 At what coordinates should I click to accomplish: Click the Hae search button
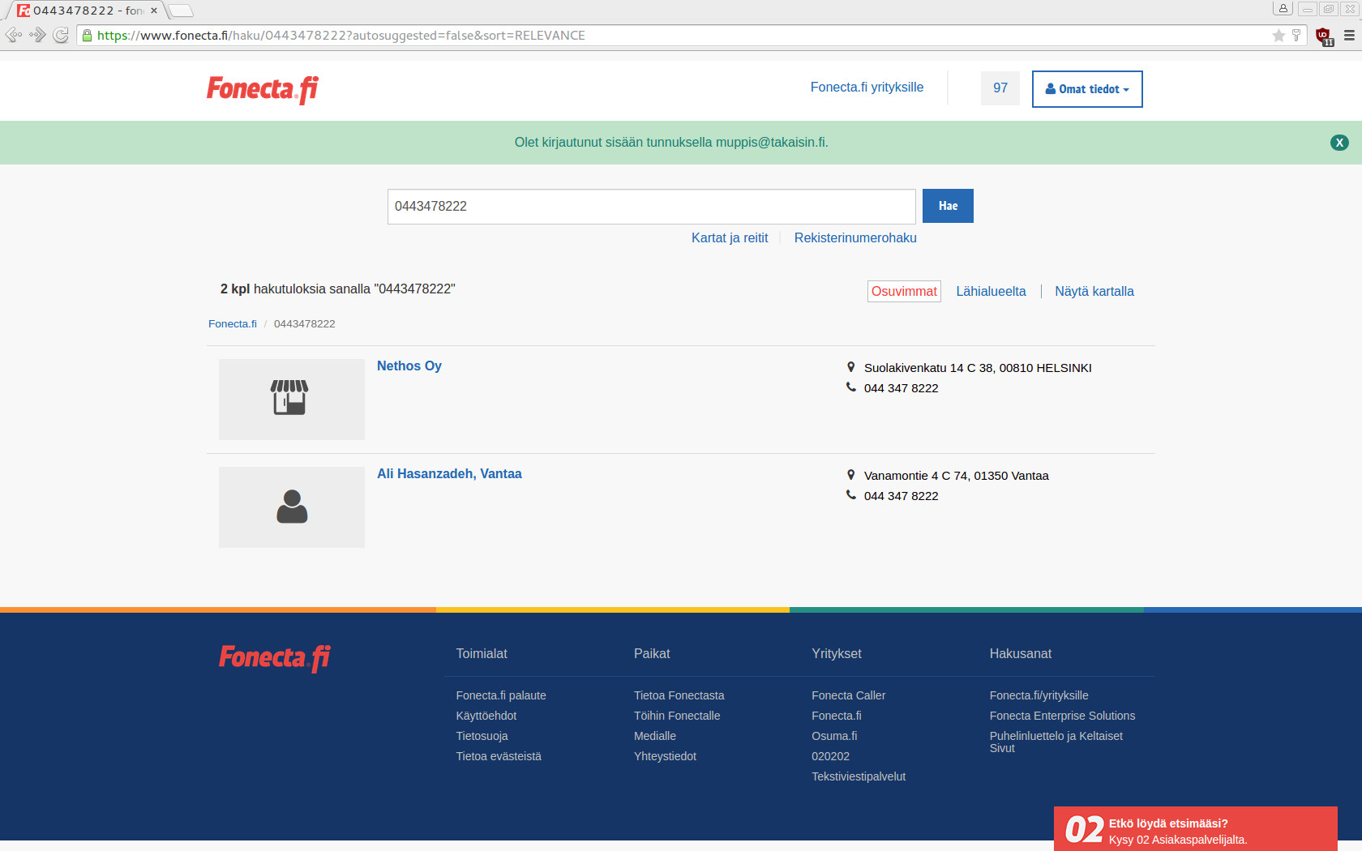point(948,206)
